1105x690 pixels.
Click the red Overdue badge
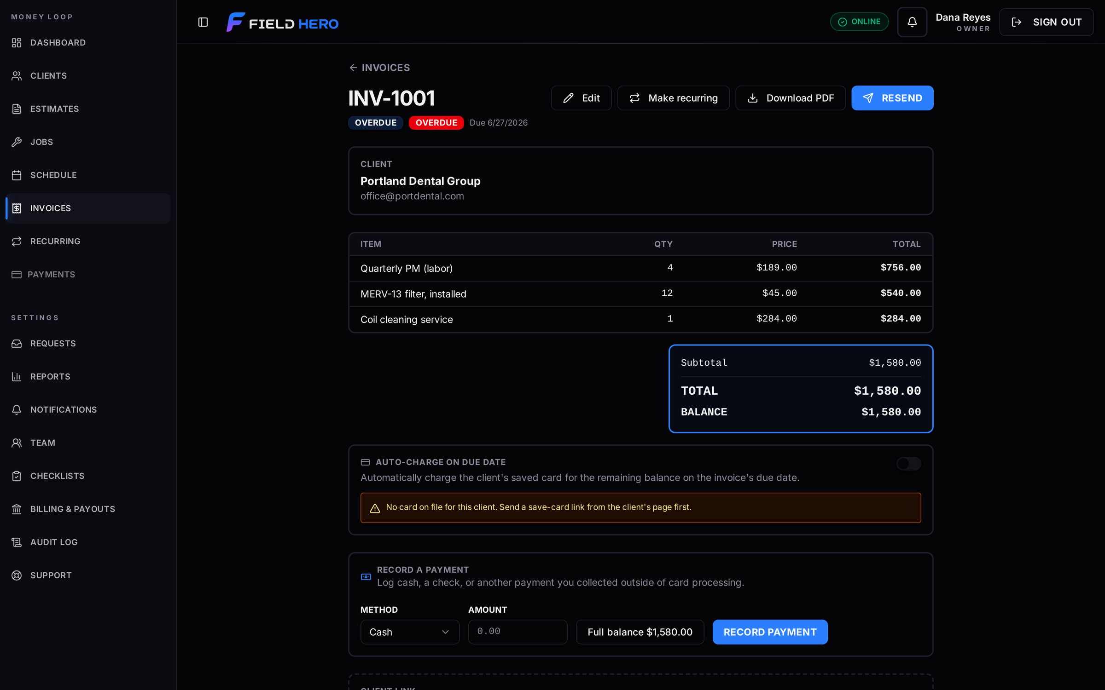[436, 123]
